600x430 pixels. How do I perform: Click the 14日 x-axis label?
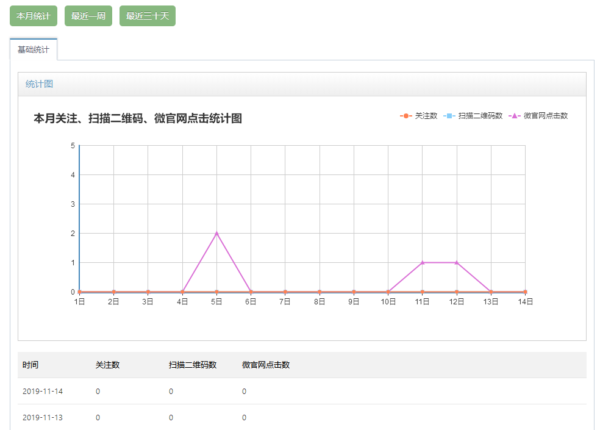coord(526,302)
